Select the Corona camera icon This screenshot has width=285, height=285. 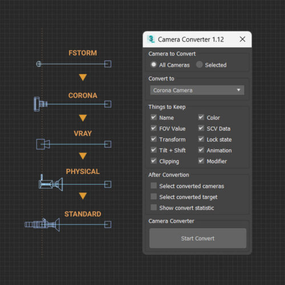point(40,104)
